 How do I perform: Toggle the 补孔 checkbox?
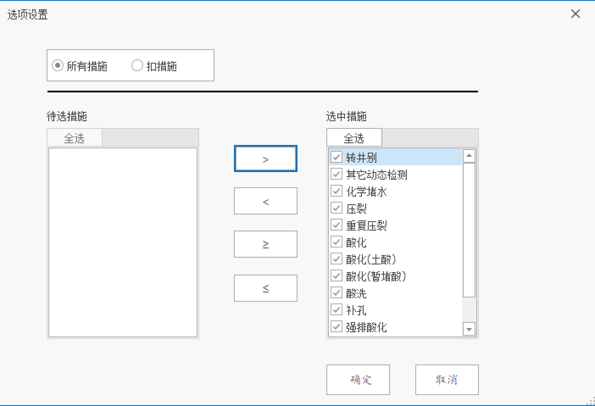coord(336,309)
